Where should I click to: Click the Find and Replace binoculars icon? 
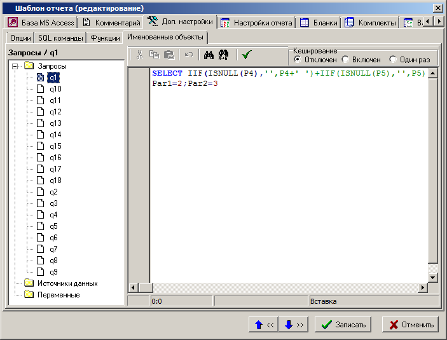click(223, 55)
